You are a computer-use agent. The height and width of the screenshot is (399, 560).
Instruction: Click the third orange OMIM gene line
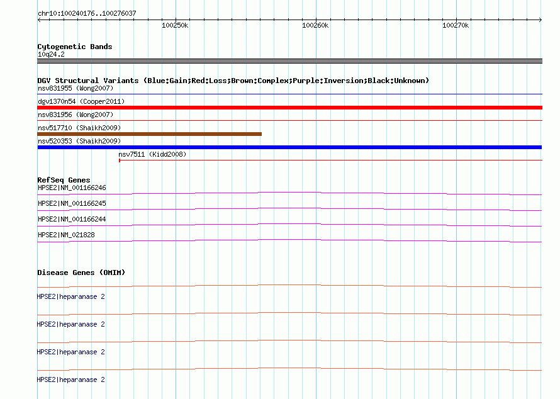click(x=289, y=342)
